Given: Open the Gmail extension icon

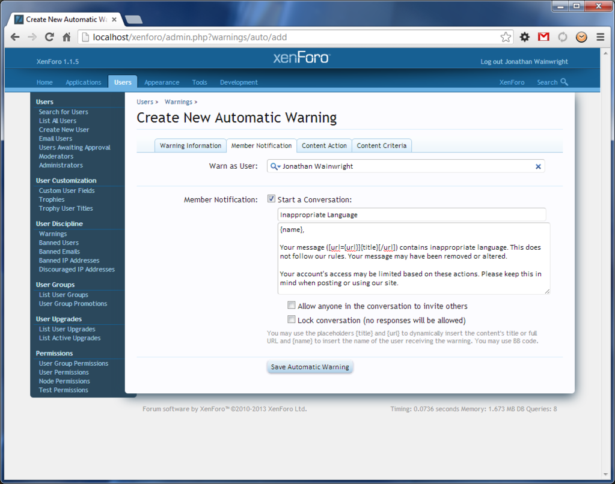Looking at the screenshot, I should point(543,37).
